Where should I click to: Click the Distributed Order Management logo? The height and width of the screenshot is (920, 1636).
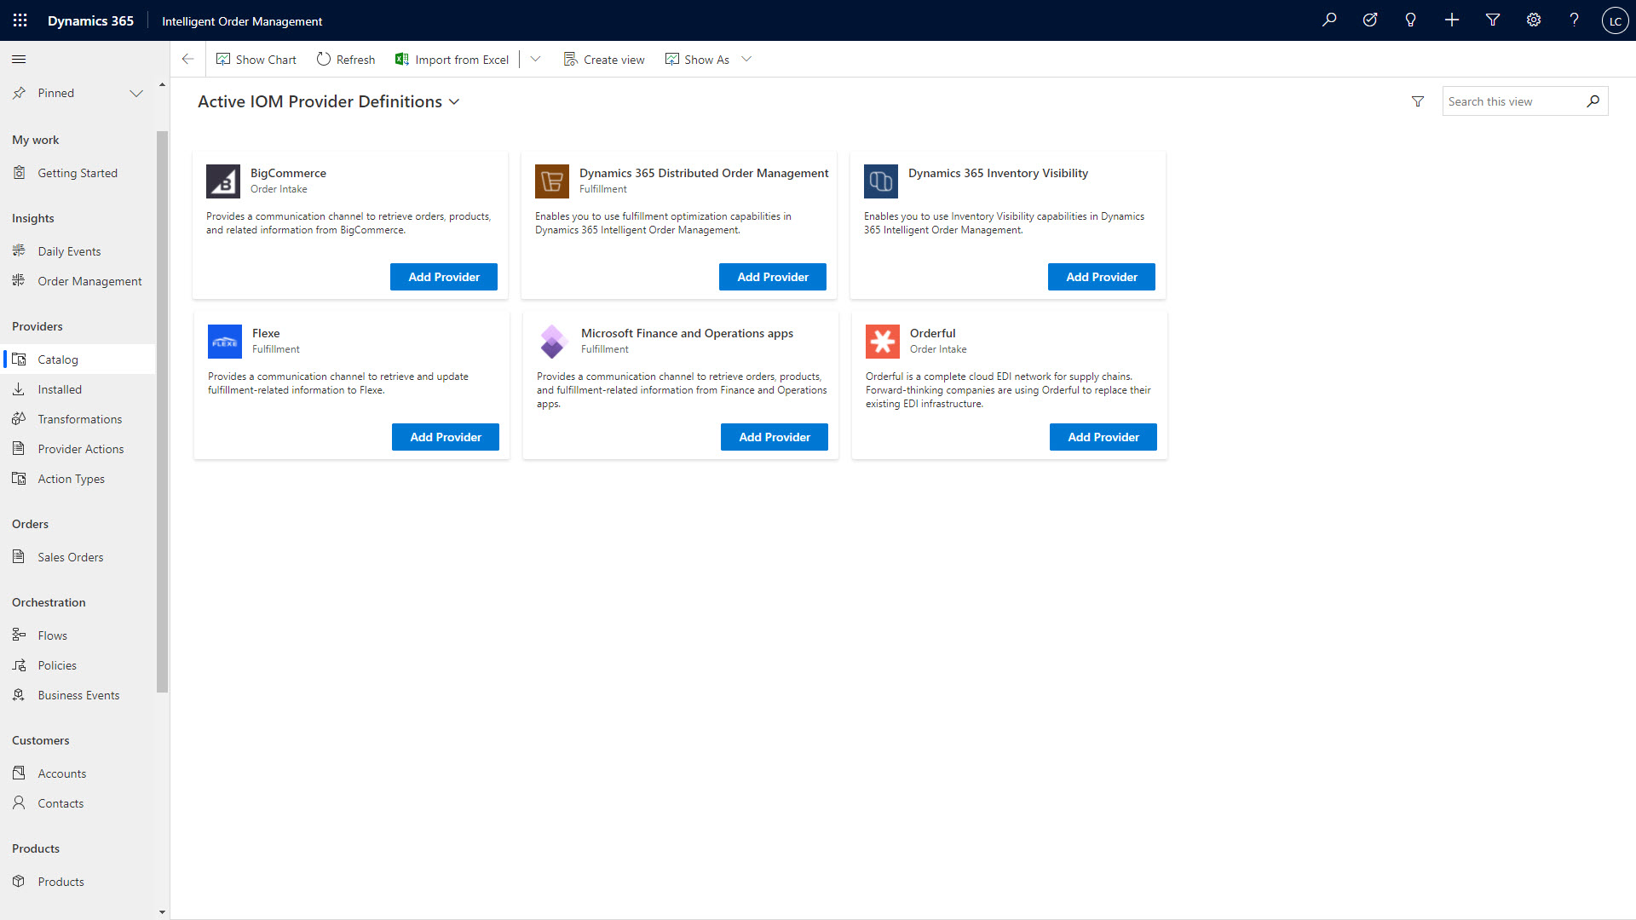[552, 181]
